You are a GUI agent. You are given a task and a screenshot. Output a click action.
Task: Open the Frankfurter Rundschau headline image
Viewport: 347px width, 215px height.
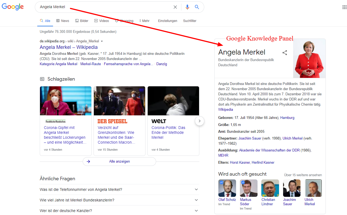(x=66, y=101)
